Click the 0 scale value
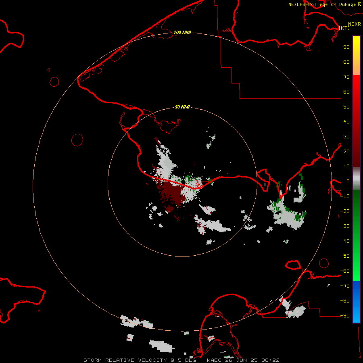The image size is (363, 363). coord(348,181)
